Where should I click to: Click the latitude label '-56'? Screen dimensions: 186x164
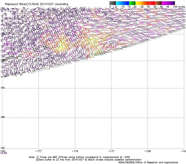(2, 88)
